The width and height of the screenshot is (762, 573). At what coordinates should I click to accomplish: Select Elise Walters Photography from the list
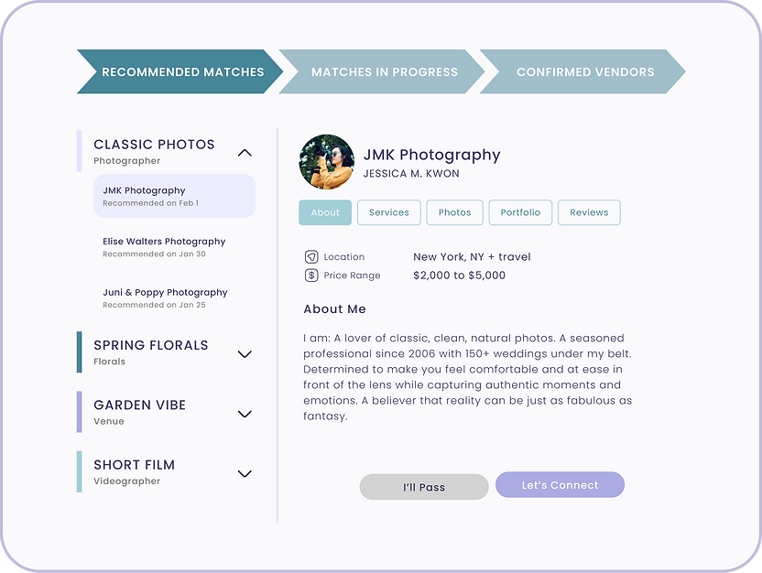[x=163, y=246]
